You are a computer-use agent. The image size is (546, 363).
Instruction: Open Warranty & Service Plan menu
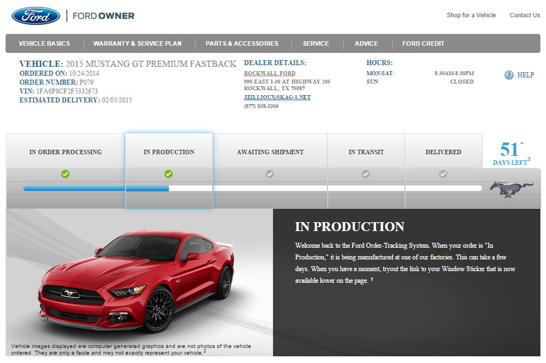[137, 43]
